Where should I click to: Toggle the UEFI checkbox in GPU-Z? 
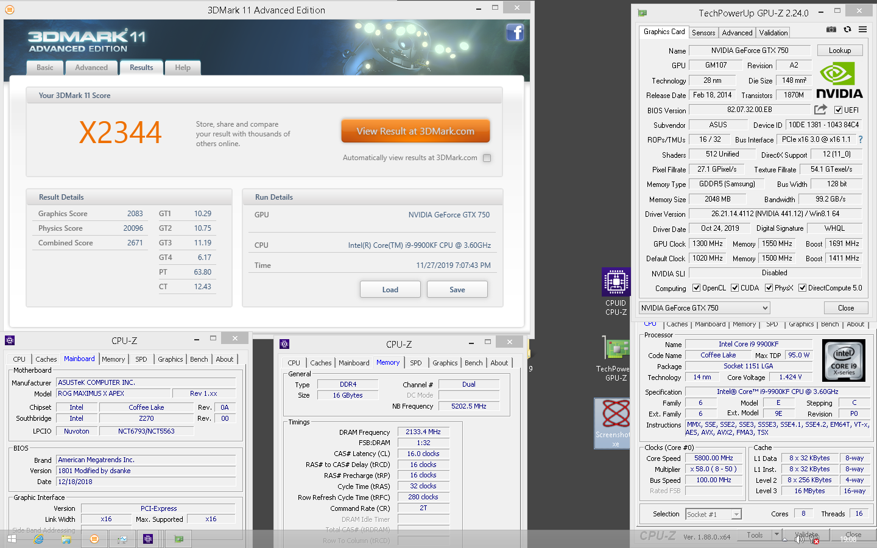[x=839, y=110]
